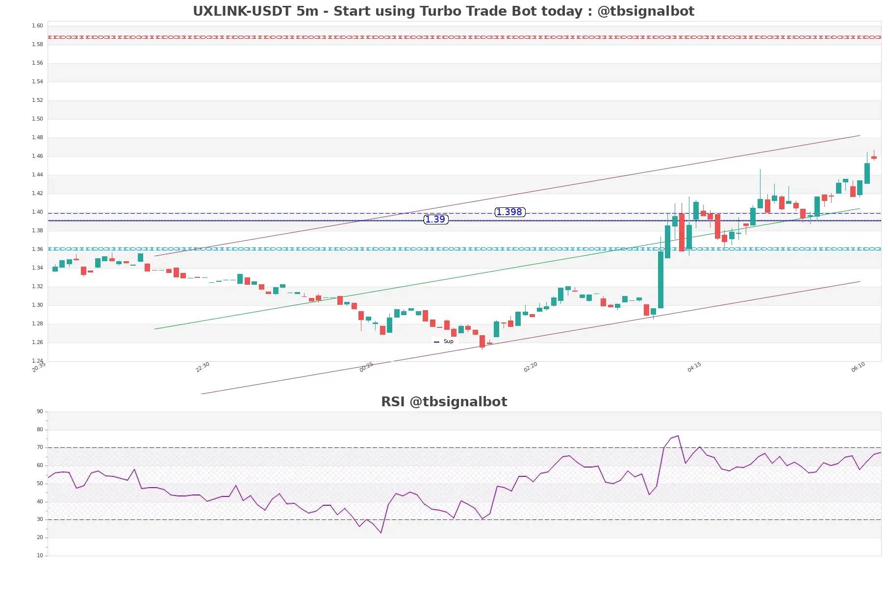This screenshot has height=592, width=888.
Task: Click the 1.26 price axis label
Action: 37,342
